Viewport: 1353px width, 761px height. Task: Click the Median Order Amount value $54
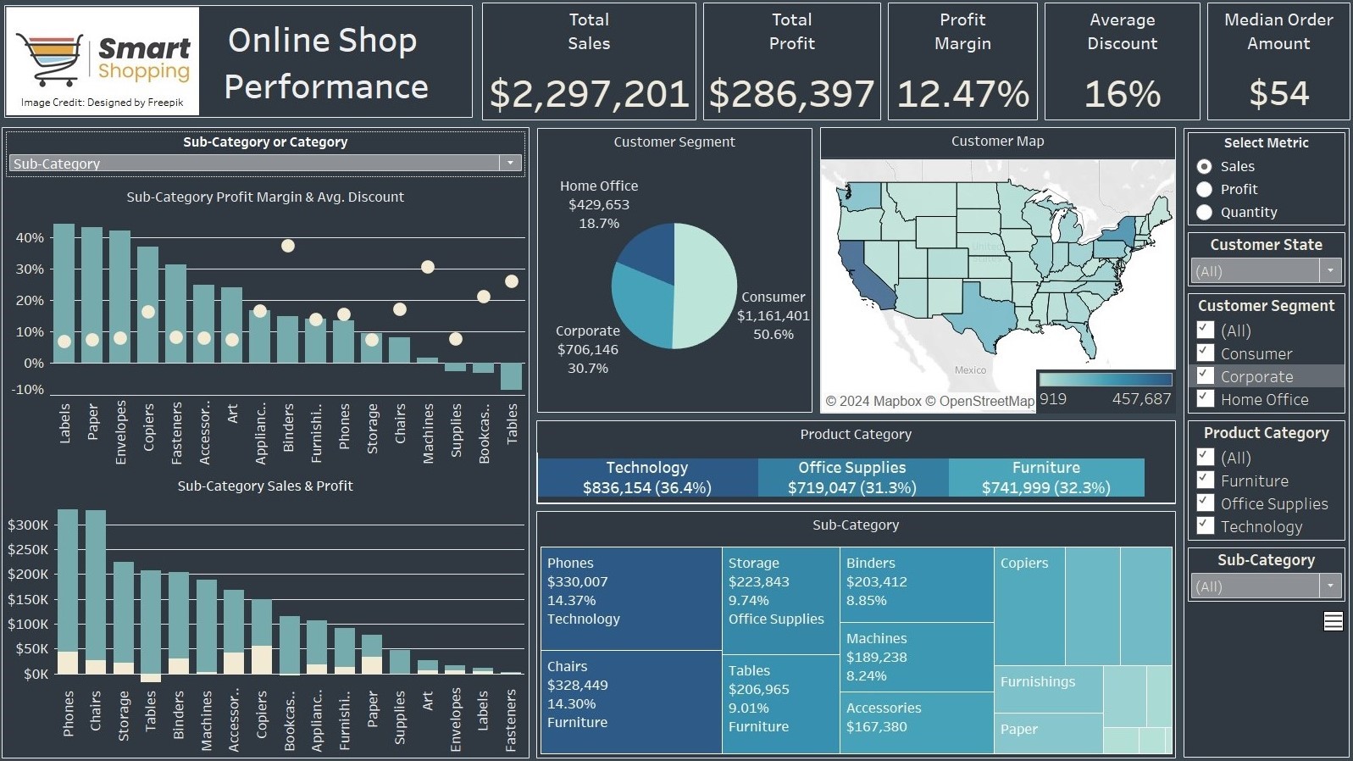pyautogui.click(x=1279, y=93)
